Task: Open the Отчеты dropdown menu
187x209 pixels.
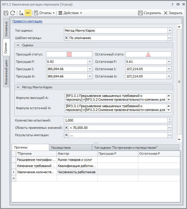Action: (x=44, y=13)
